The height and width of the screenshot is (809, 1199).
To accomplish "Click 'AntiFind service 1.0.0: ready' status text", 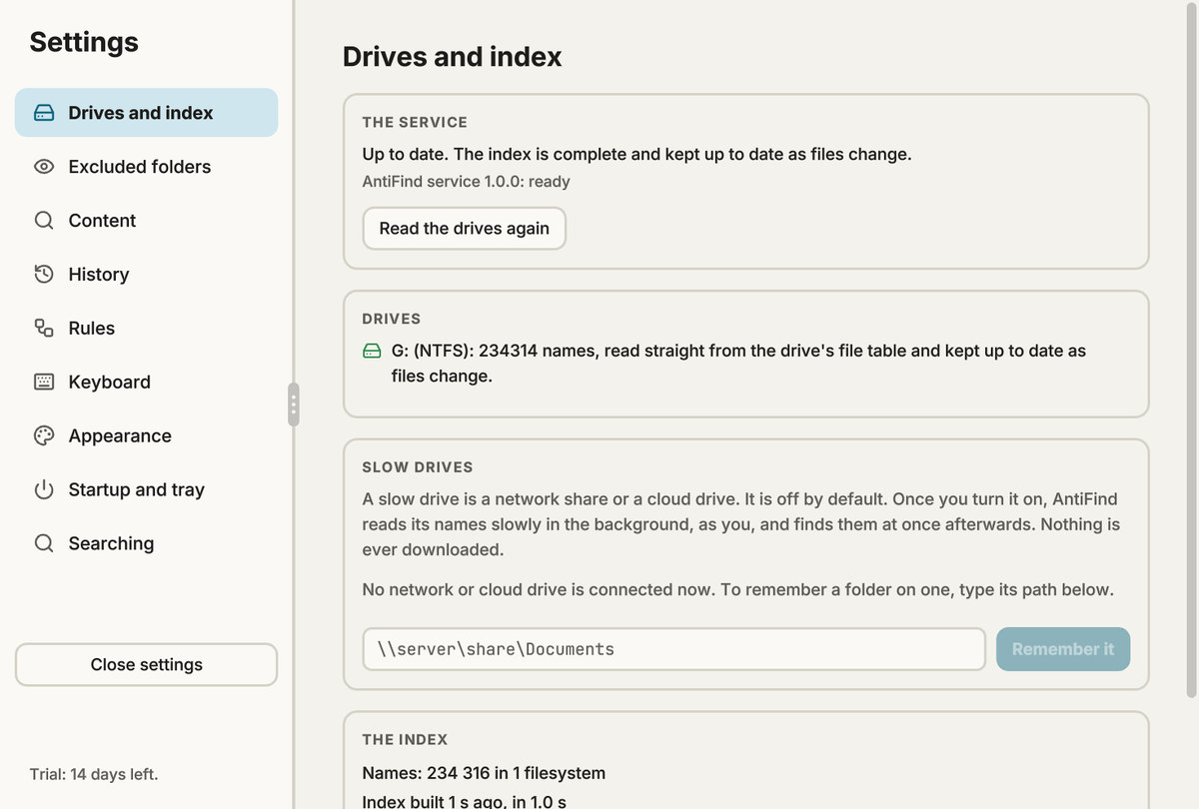I will point(467,182).
